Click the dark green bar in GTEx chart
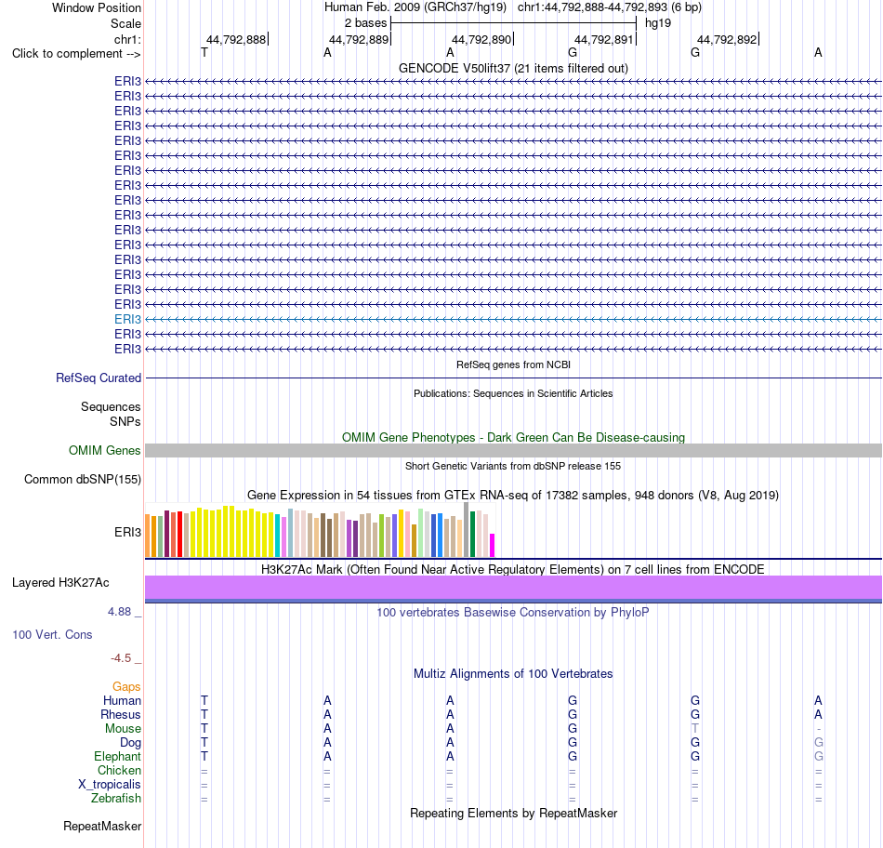Viewport: 883px width, 848px height. point(472,534)
